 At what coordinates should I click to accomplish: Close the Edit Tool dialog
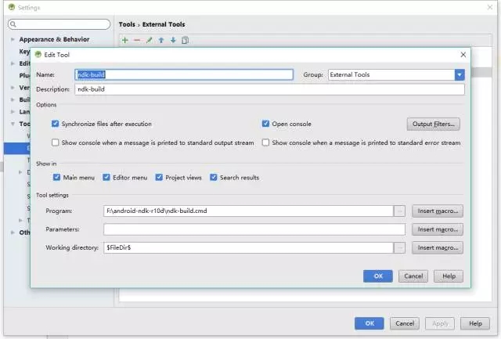point(463,55)
